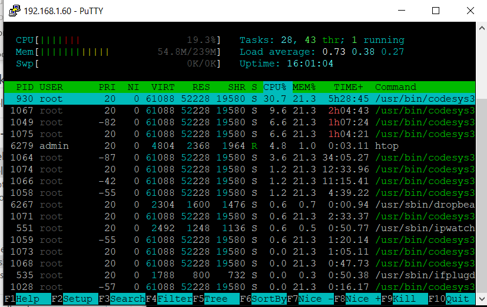Maximize the PuTTY window

[436, 11]
